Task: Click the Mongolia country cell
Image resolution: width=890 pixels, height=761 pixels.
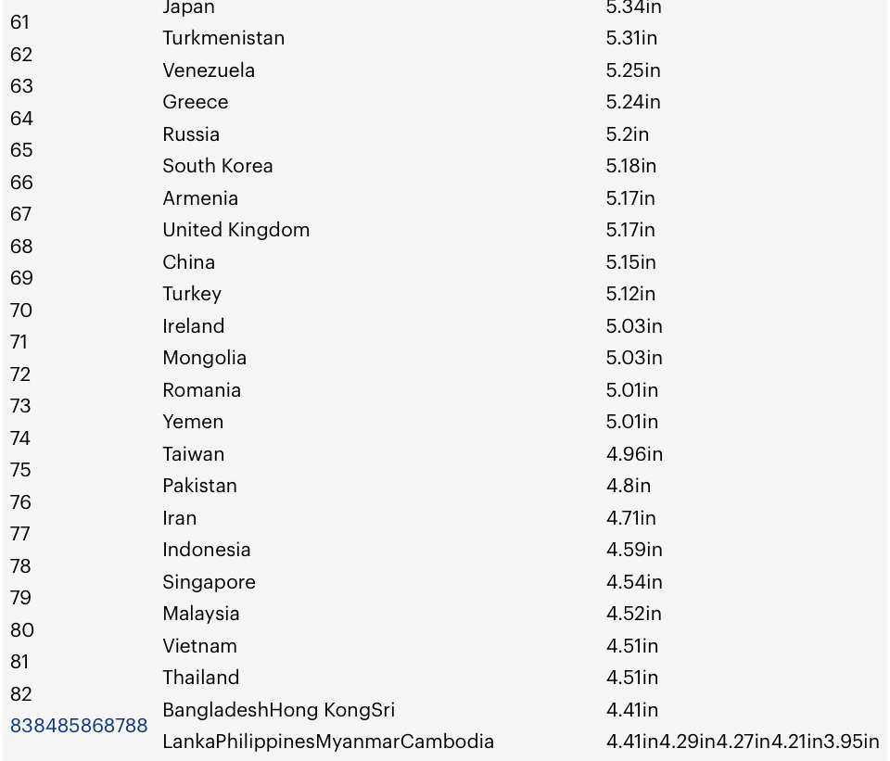Action: pos(204,358)
